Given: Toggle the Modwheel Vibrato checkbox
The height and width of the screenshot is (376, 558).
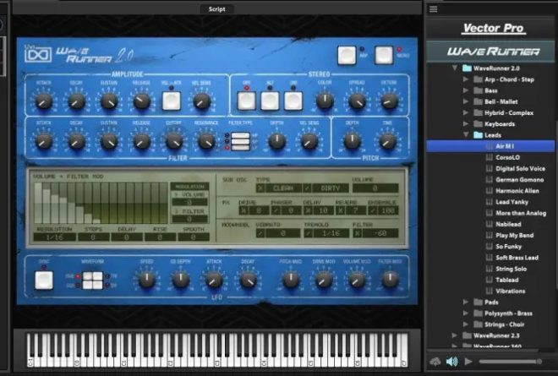Looking at the screenshot, I should (260, 233).
